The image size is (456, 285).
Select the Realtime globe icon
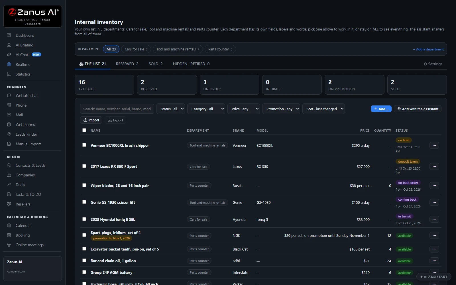pyautogui.click(x=9, y=64)
